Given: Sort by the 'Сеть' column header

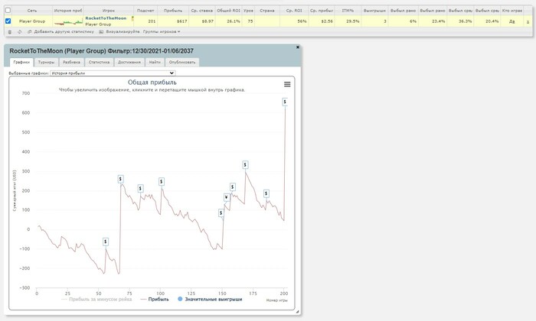Looking at the screenshot, I should click(x=32, y=11).
